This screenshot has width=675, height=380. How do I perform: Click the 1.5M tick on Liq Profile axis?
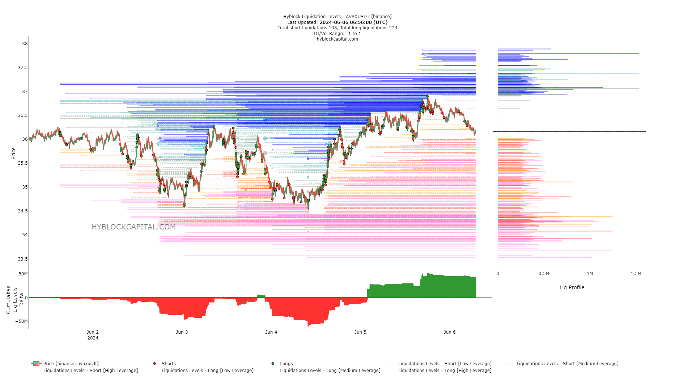click(x=636, y=273)
